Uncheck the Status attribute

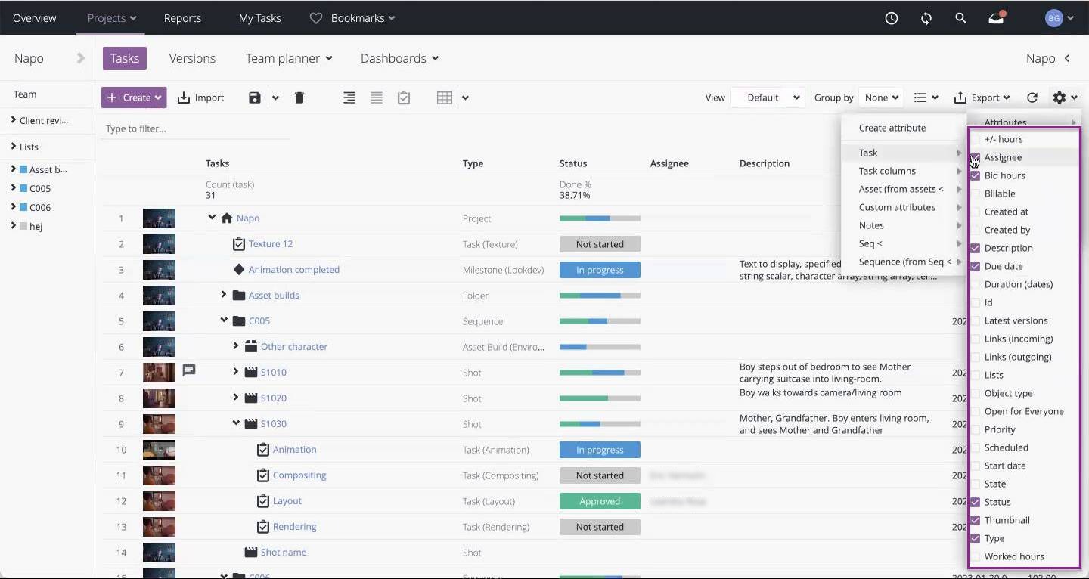point(976,502)
